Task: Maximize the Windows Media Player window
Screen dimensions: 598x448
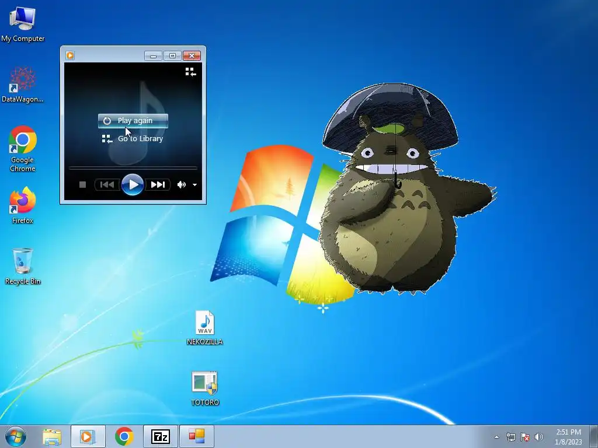Action: 172,55
